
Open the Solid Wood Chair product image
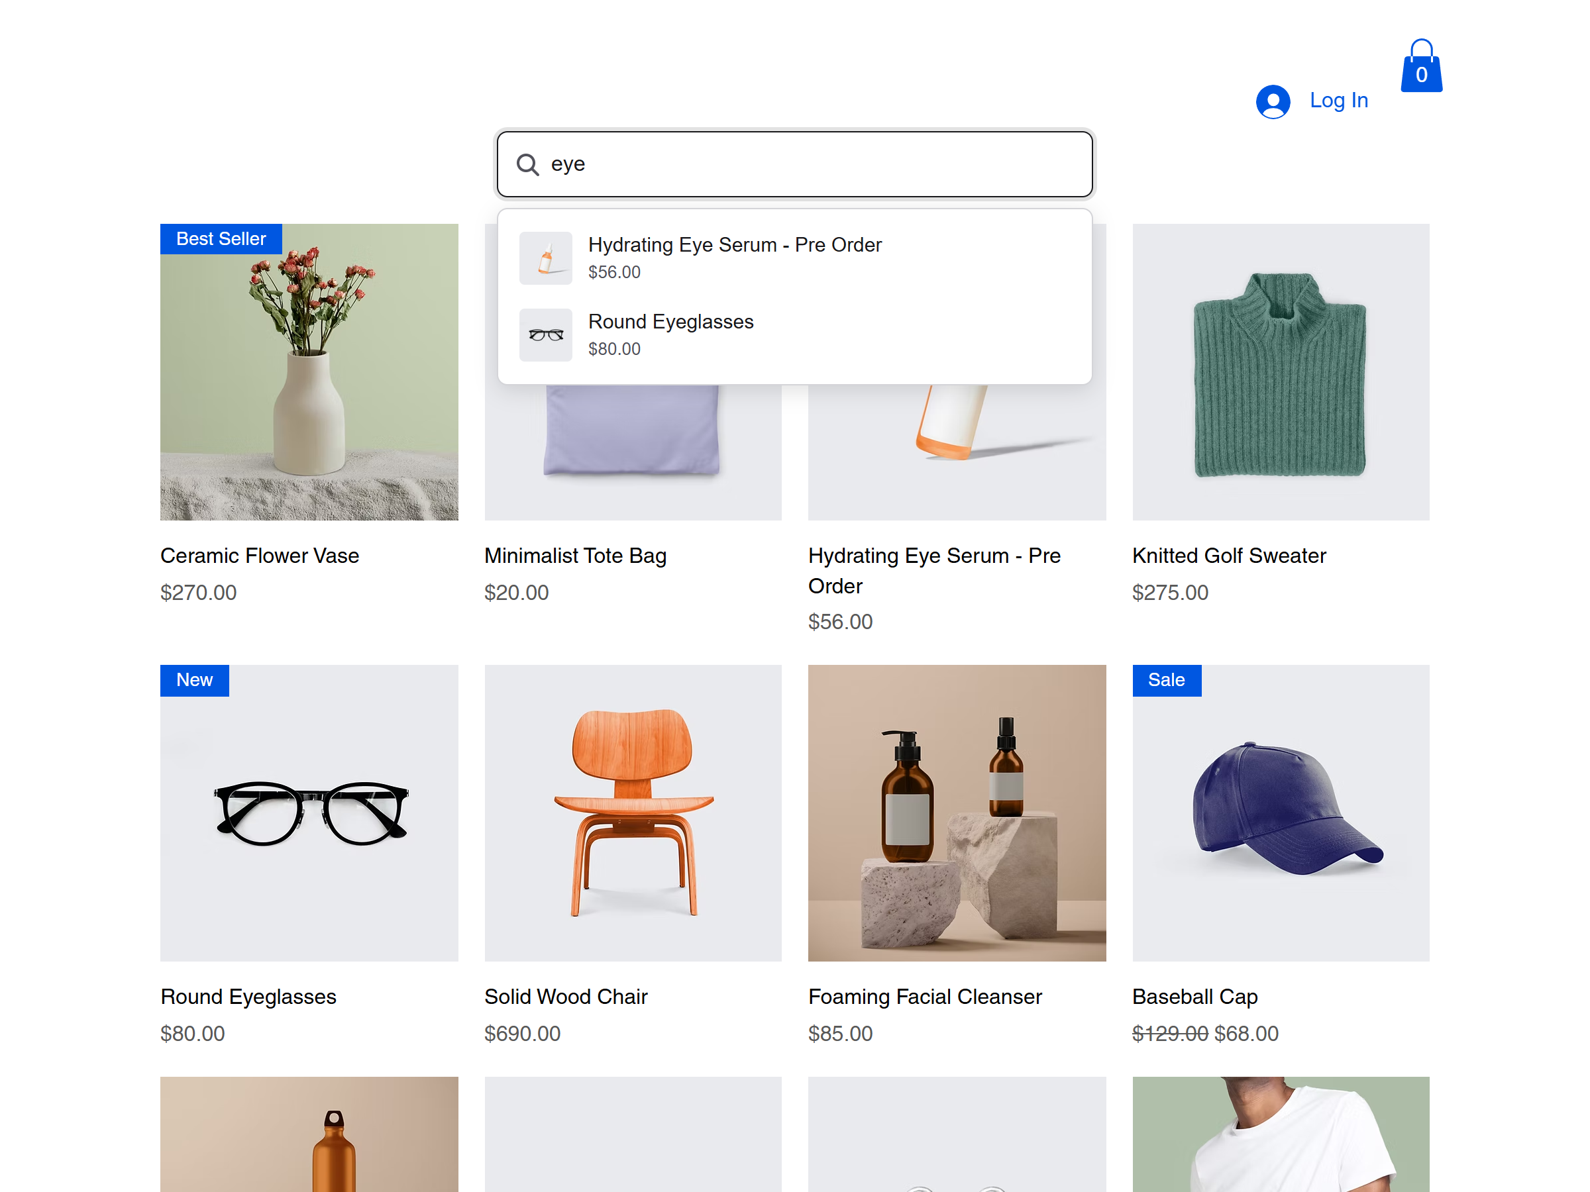click(633, 813)
